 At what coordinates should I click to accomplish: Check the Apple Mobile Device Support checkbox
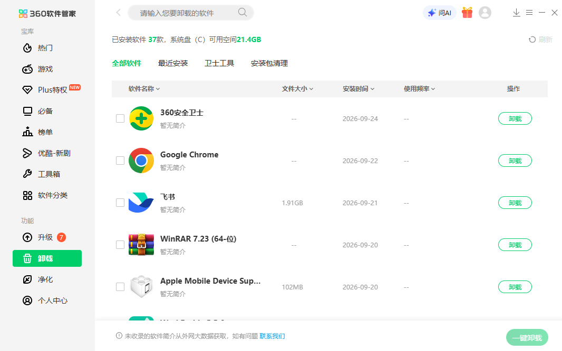(120, 287)
